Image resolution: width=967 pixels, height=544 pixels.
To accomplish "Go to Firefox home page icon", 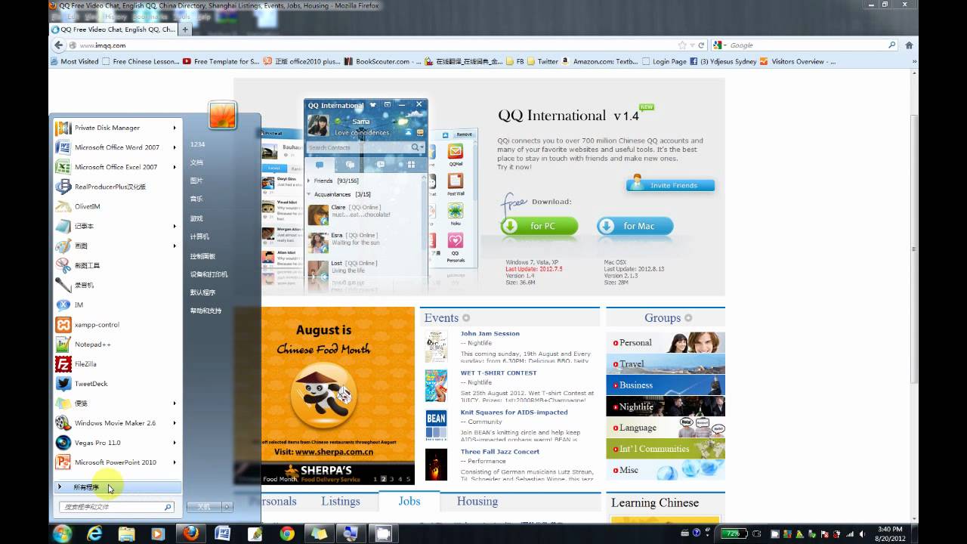I will 907,45.
